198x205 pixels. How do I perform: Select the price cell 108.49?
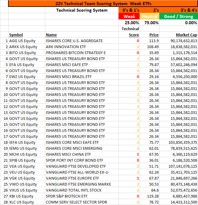click(149, 47)
